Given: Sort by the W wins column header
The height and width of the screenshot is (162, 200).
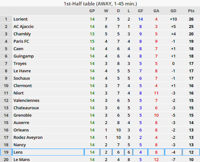Looking at the screenshot, I should (x=106, y=11).
